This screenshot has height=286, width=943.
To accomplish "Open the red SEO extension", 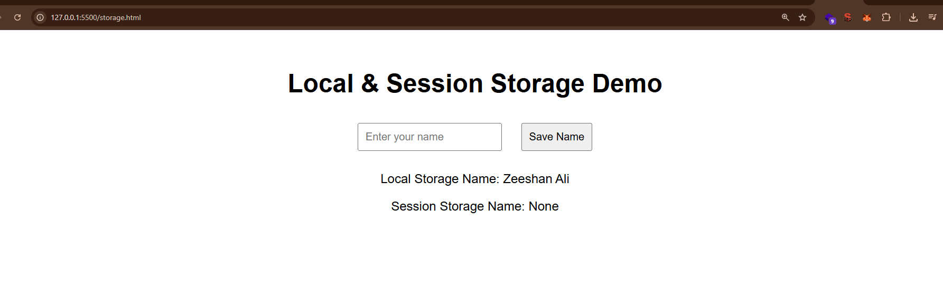I will [x=848, y=17].
